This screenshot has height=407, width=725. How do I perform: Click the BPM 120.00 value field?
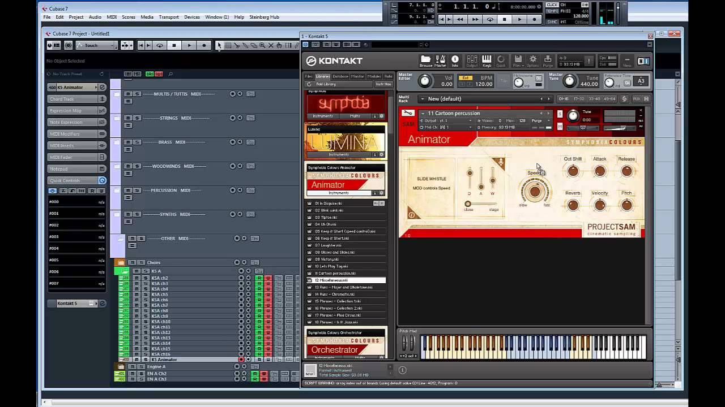coord(484,84)
